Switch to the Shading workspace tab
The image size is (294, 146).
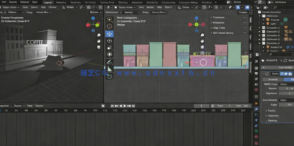coord(123,2)
